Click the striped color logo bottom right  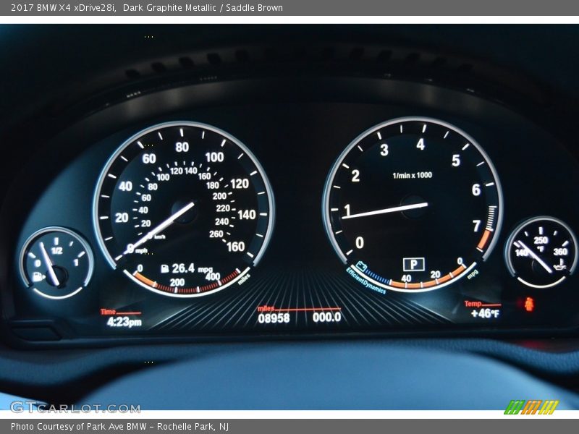point(531,407)
